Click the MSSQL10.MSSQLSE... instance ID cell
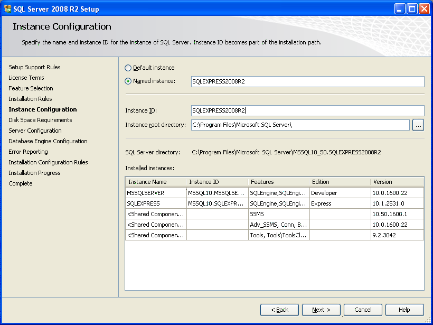 (x=218, y=193)
